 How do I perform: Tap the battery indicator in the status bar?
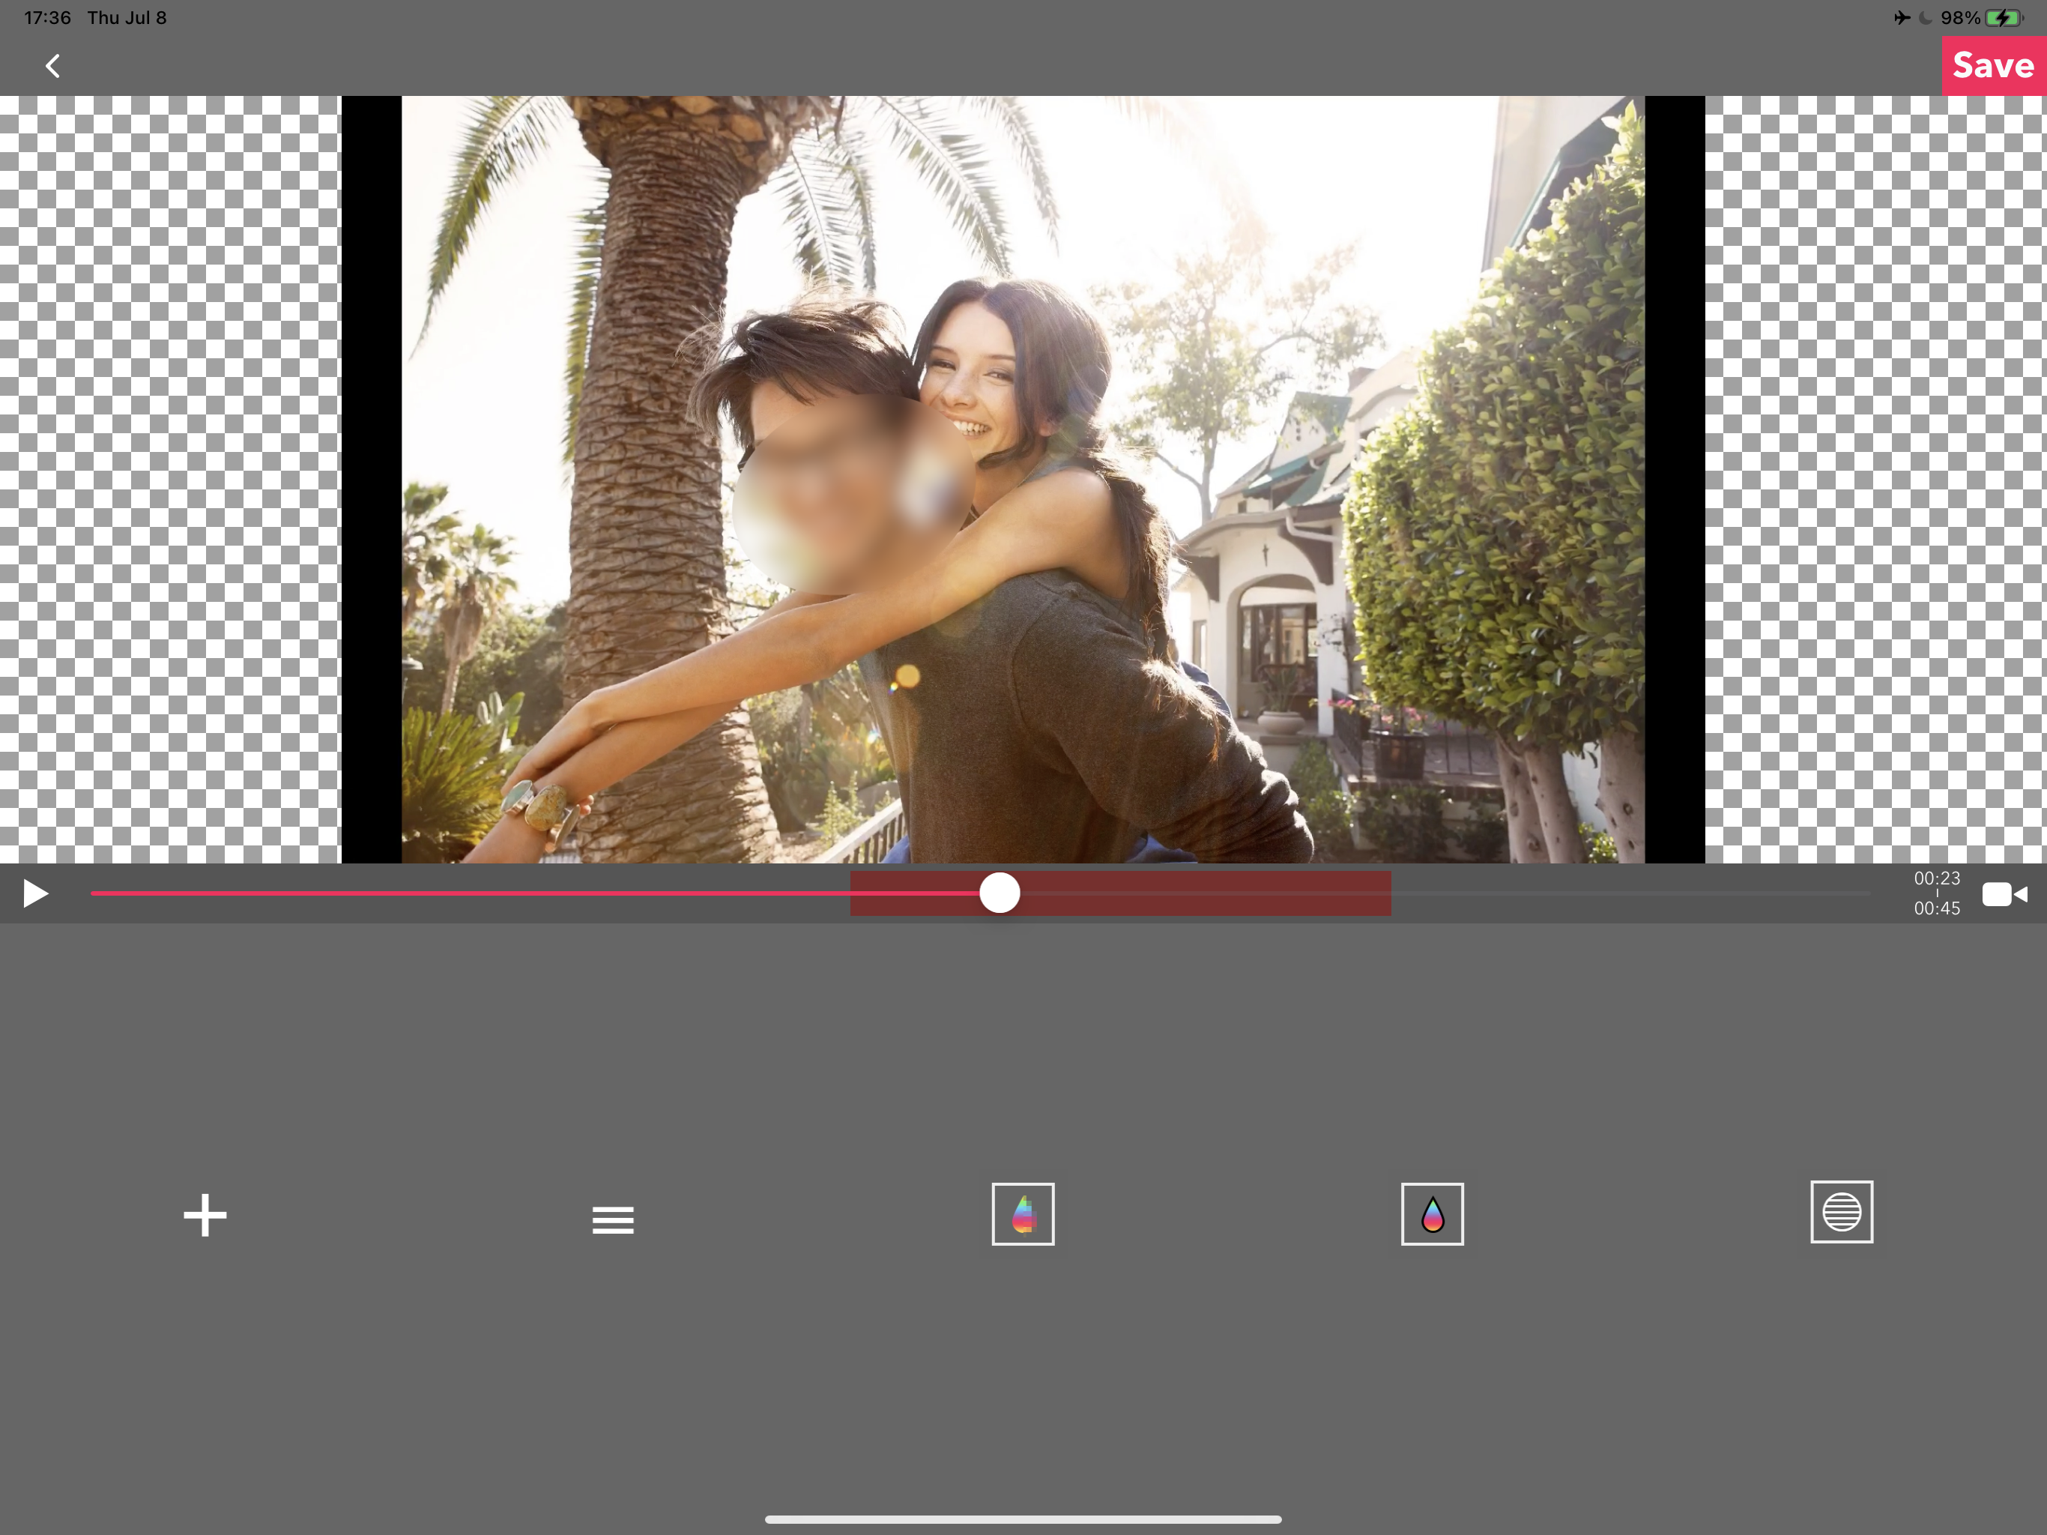[x=2003, y=17]
